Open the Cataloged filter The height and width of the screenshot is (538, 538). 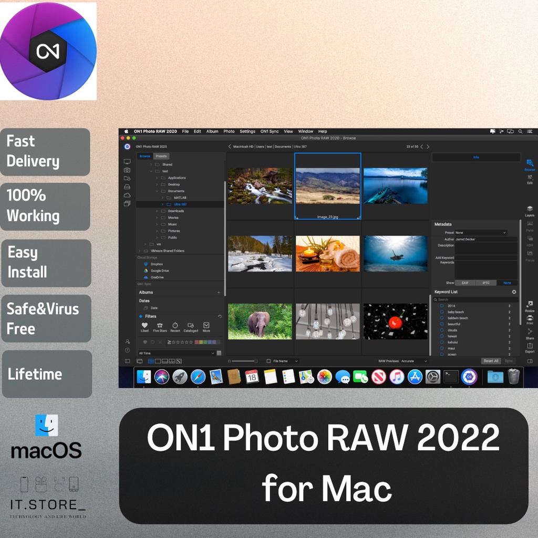(x=191, y=326)
